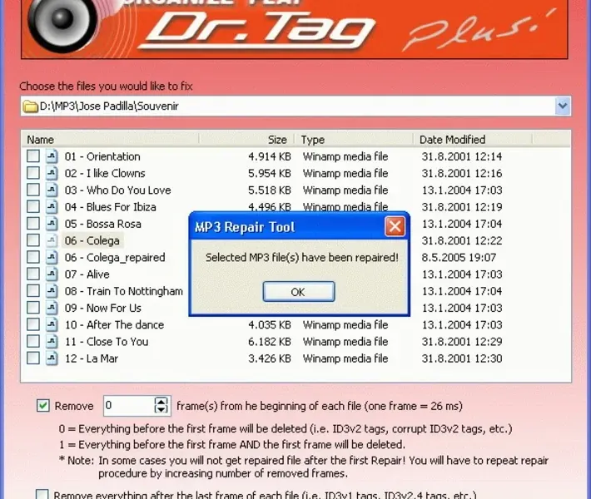
Task: Click size value 4.914 KB
Action: pos(269,156)
